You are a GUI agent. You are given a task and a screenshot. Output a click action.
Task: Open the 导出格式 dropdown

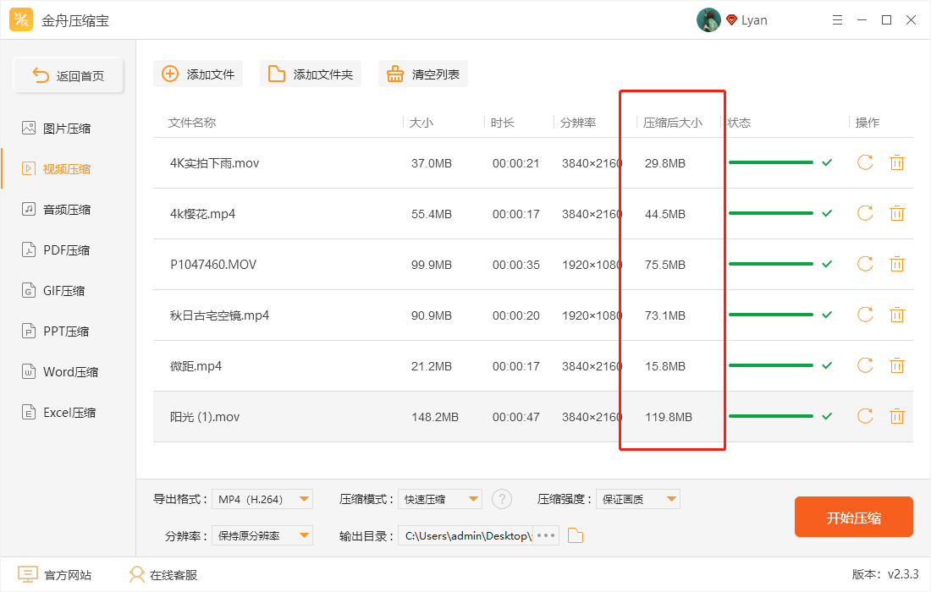coord(262,498)
